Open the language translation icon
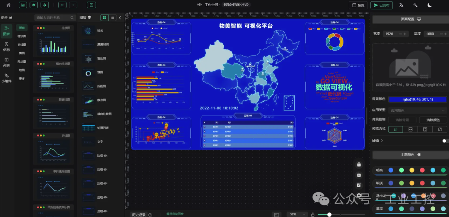The width and height of the screenshot is (449, 217). tap(401, 5)
